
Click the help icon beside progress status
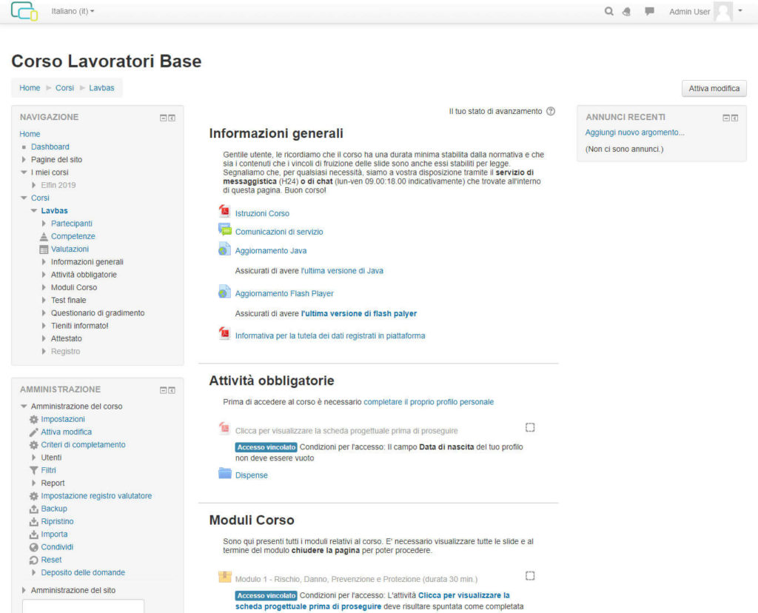point(550,111)
